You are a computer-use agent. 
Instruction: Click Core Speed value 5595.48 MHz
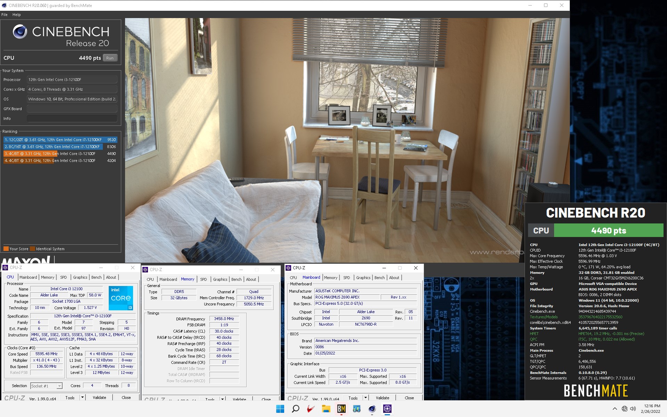click(47, 354)
